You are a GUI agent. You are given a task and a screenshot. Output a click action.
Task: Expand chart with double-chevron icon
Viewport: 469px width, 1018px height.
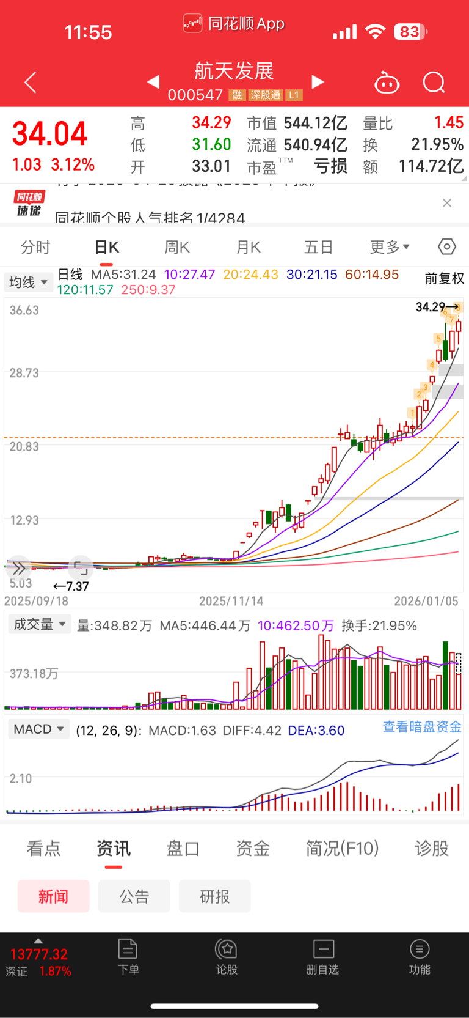pyautogui.click(x=19, y=569)
